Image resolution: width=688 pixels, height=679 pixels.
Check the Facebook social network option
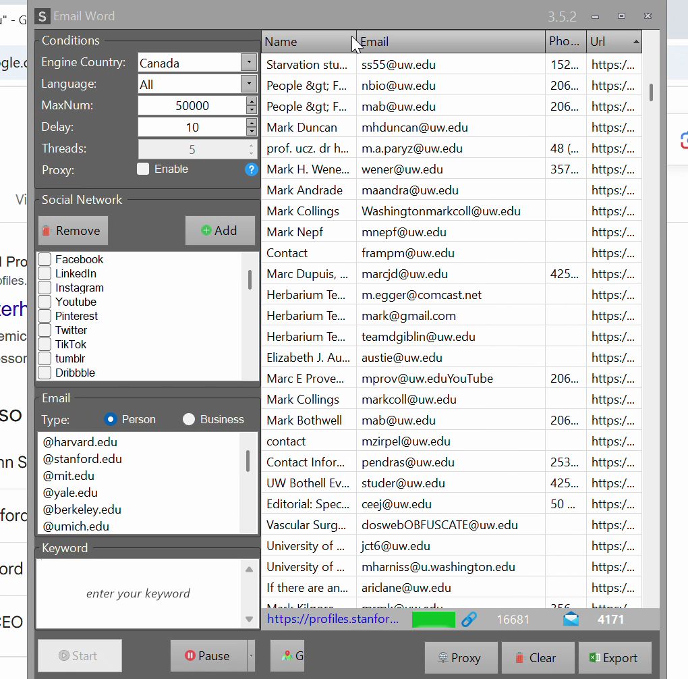click(45, 259)
